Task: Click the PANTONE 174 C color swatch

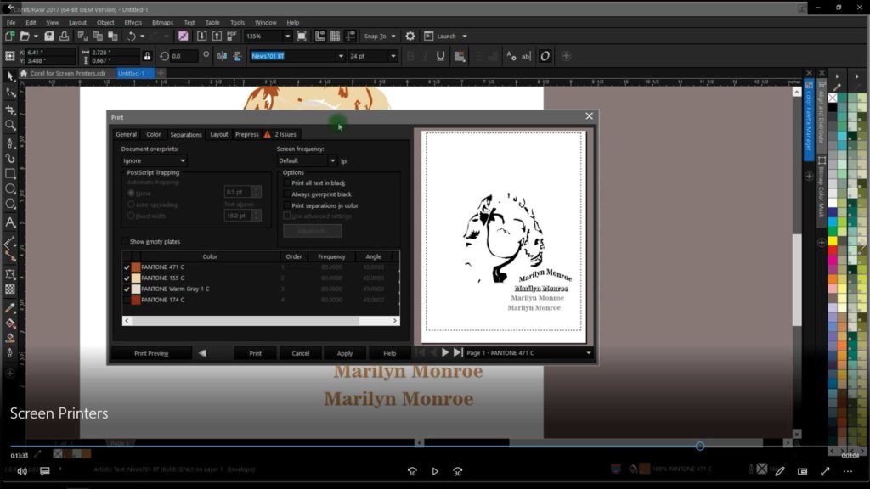Action: [136, 300]
